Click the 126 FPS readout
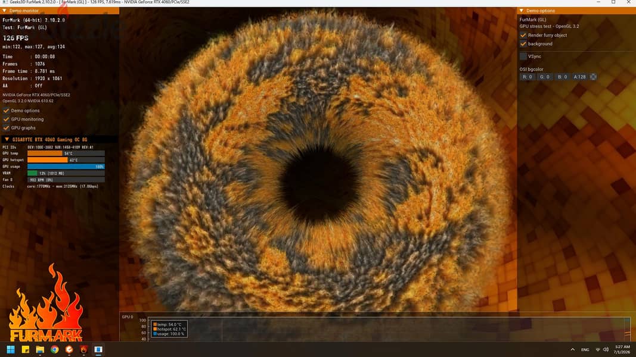The image size is (636, 357). [15, 38]
